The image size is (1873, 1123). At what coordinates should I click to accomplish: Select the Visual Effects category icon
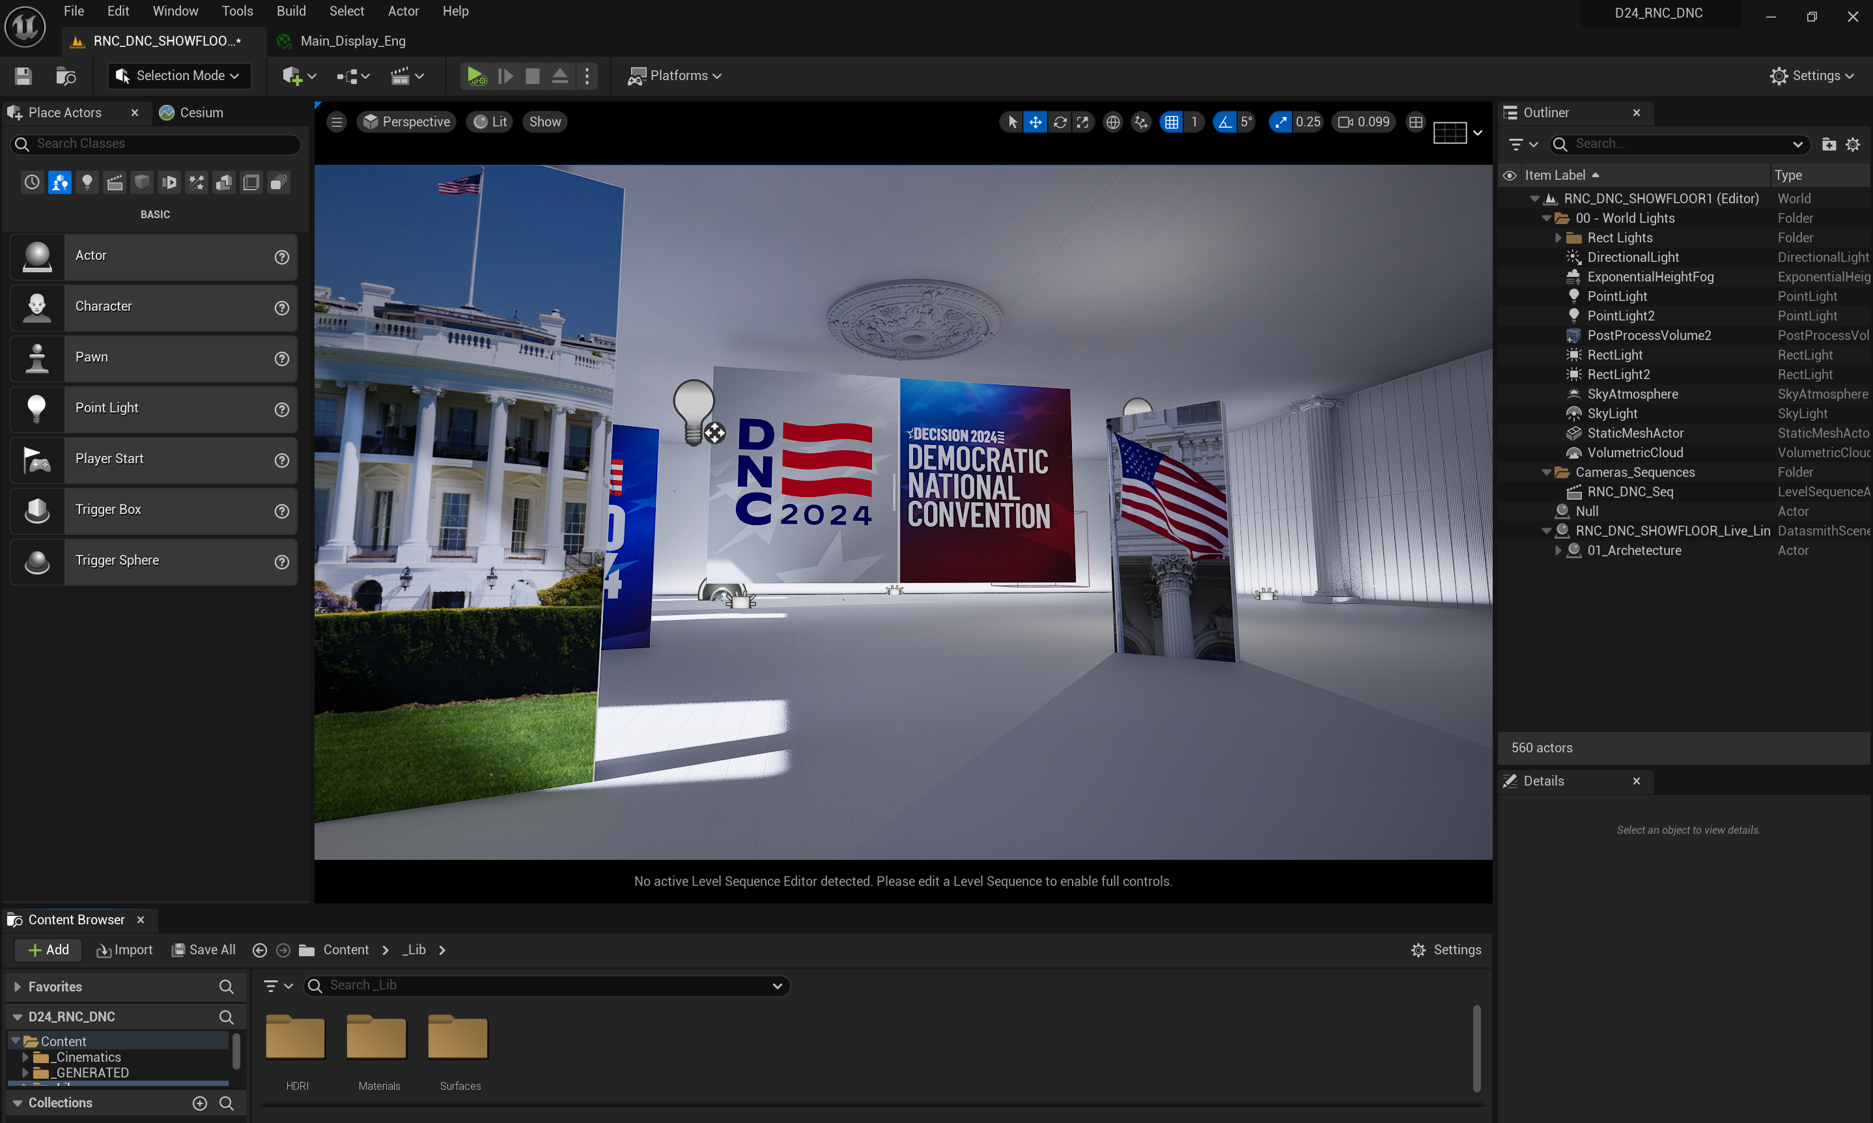[x=197, y=182]
